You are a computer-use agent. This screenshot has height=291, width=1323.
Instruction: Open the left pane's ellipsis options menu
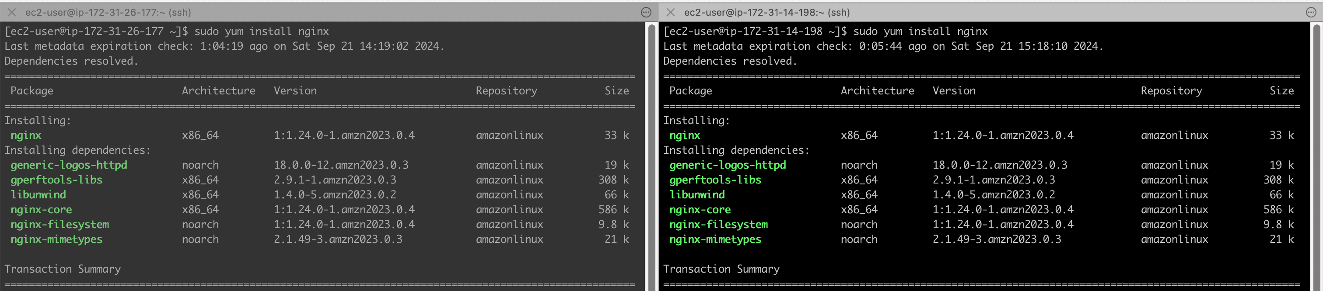coord(646,12)
